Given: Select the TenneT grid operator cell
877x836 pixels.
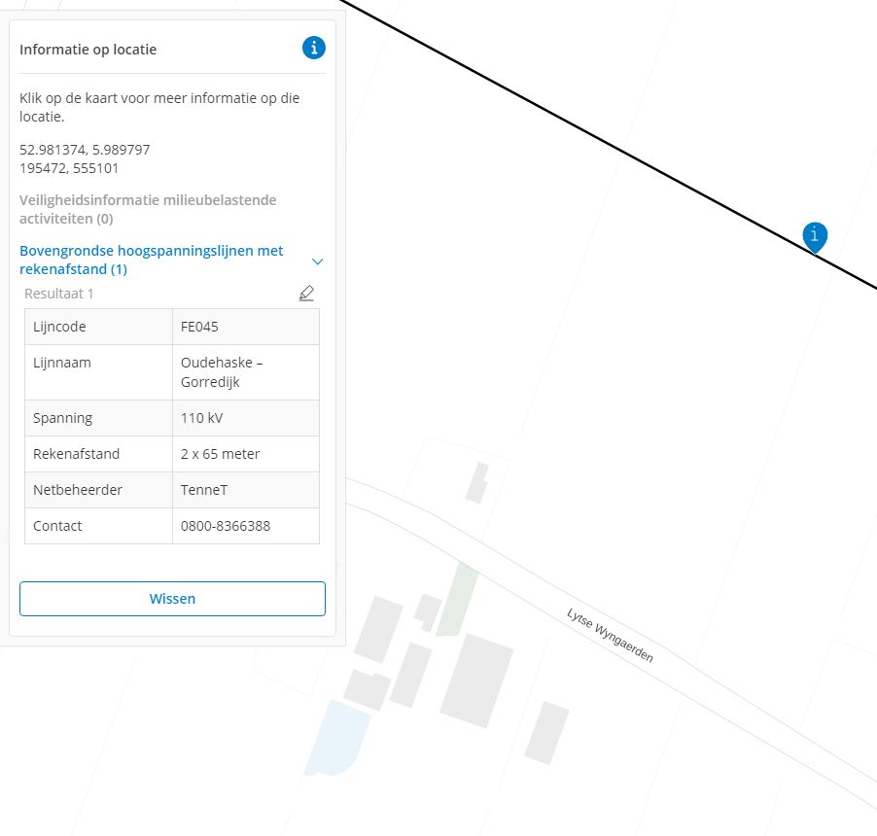Looking at the screenshot, I should tap(246, 490).
